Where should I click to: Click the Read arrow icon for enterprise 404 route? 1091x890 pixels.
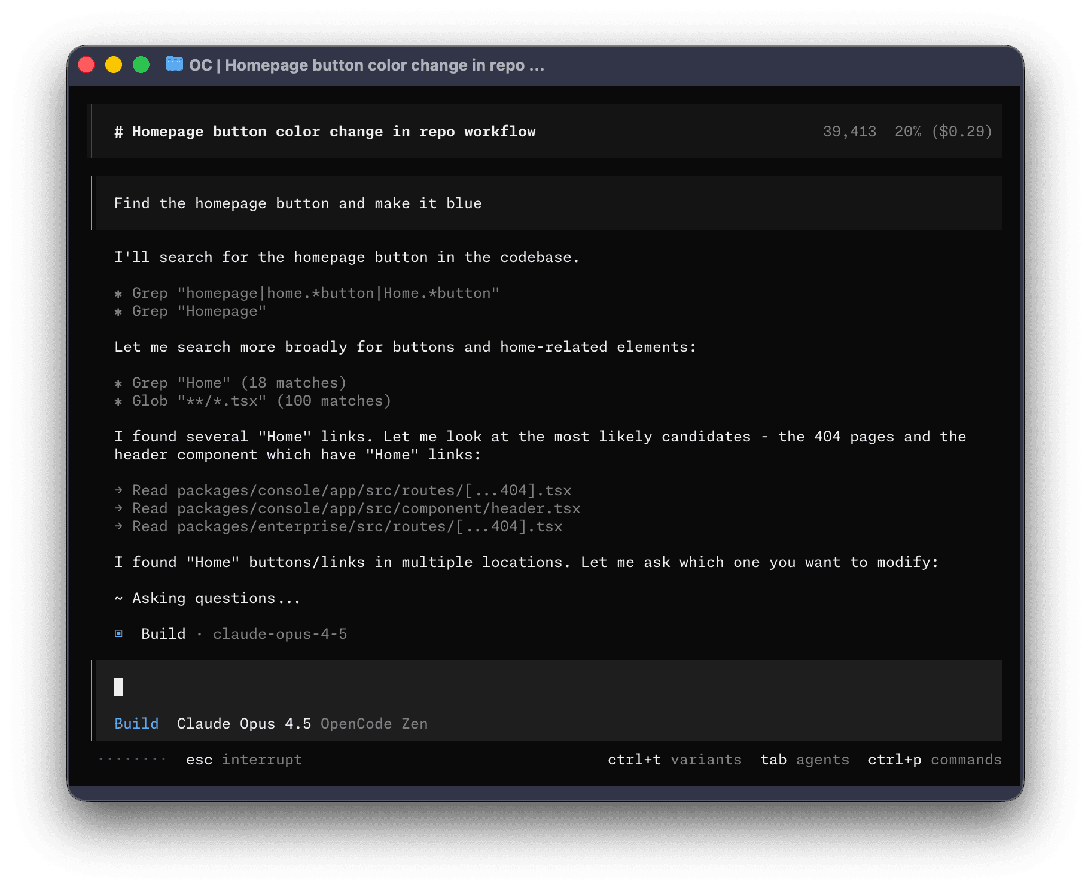[118, 526]
